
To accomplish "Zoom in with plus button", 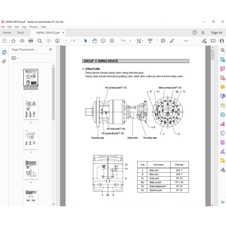I will [112, 41].
